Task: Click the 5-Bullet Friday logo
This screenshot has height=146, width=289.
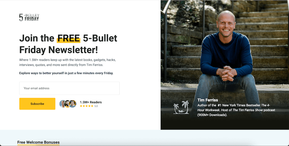Action: 29,17
